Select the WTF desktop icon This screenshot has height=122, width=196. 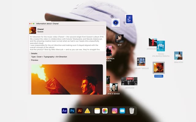119,39
